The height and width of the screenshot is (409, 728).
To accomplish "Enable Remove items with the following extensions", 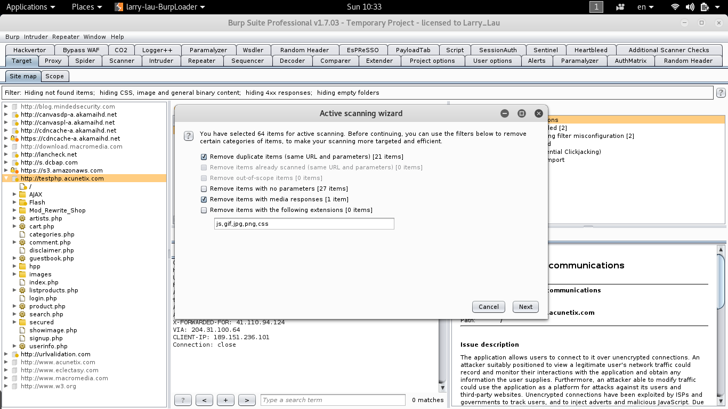I will [x=204, y=210].
